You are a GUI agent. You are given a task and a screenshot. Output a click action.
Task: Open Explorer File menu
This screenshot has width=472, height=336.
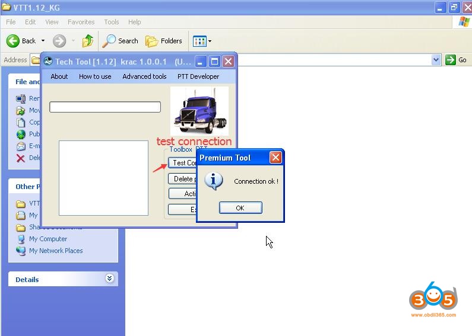point(11,22)
